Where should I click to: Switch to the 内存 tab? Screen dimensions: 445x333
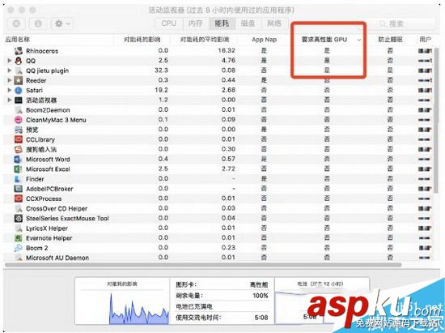[x=196, y=23]
